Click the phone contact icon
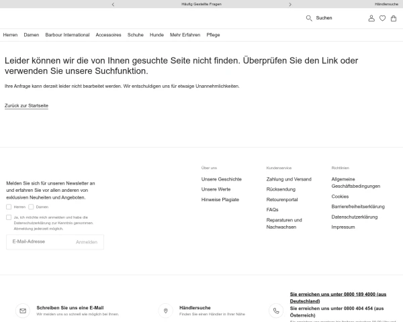Screen dimensions: 403x322 276,311
